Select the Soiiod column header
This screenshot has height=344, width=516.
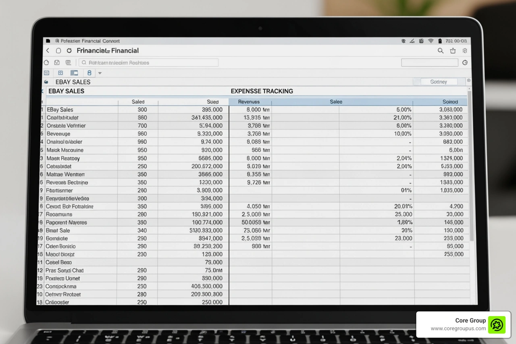[x=450, y=102]
